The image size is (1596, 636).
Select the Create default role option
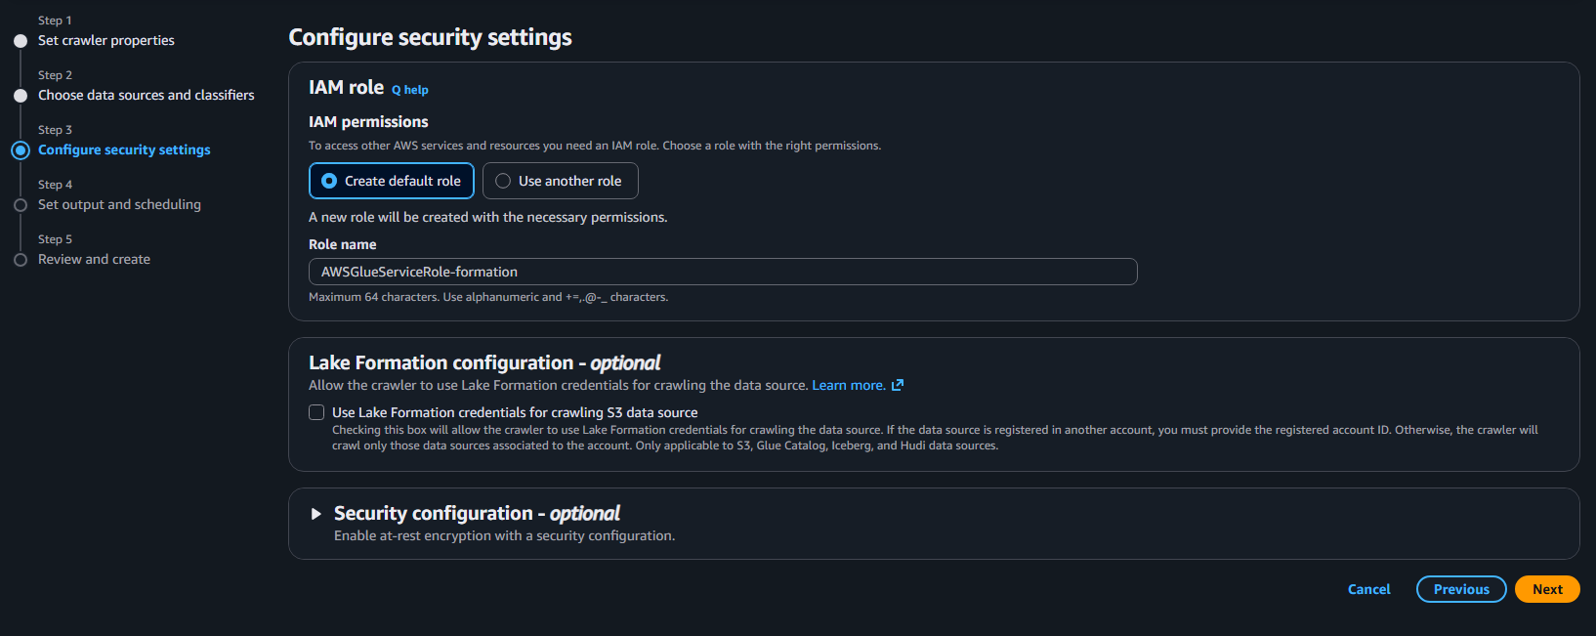click(392, 181)
